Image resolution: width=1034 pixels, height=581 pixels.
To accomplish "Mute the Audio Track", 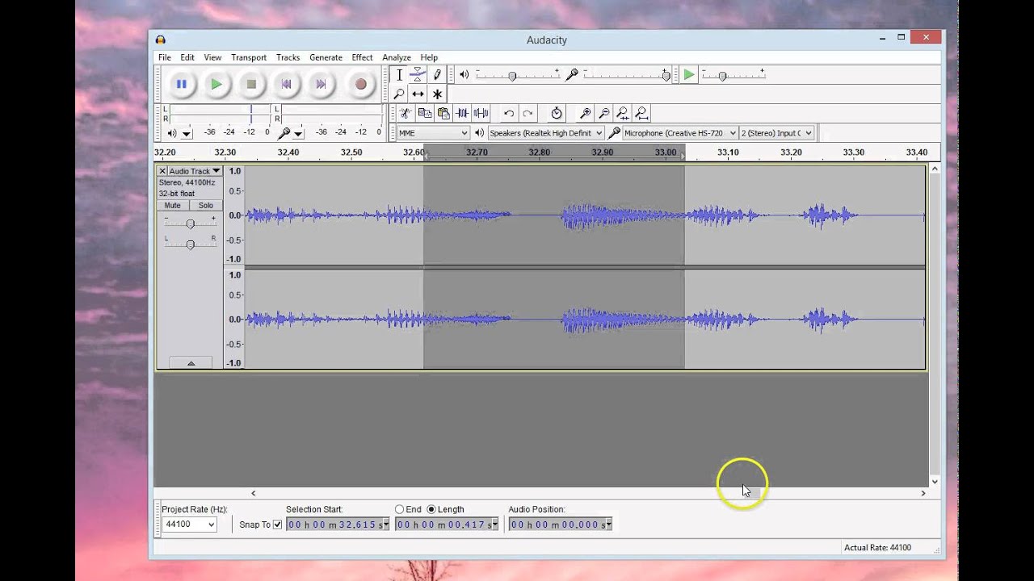I will [173, 205].
